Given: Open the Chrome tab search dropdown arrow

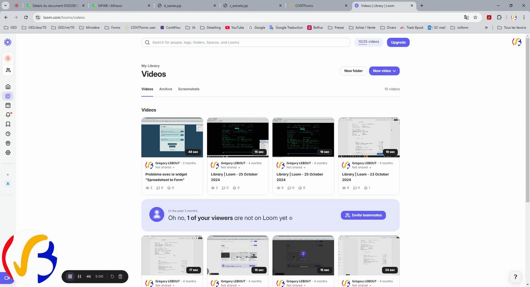Looking at the screenshot, I should click(6, 6).
